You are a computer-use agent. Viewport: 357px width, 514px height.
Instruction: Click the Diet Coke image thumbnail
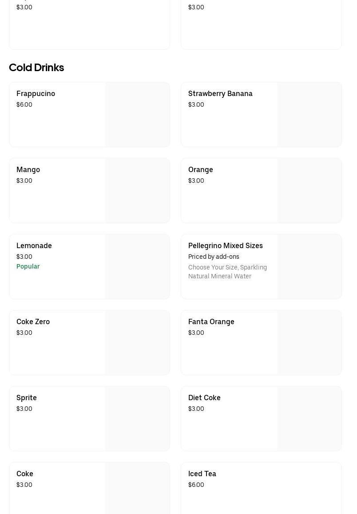tap(309, 419)
